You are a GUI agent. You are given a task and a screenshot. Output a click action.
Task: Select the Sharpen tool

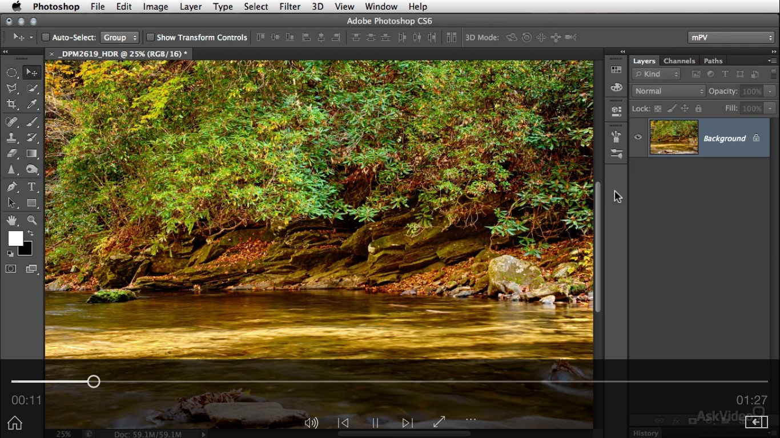[11, 169]
